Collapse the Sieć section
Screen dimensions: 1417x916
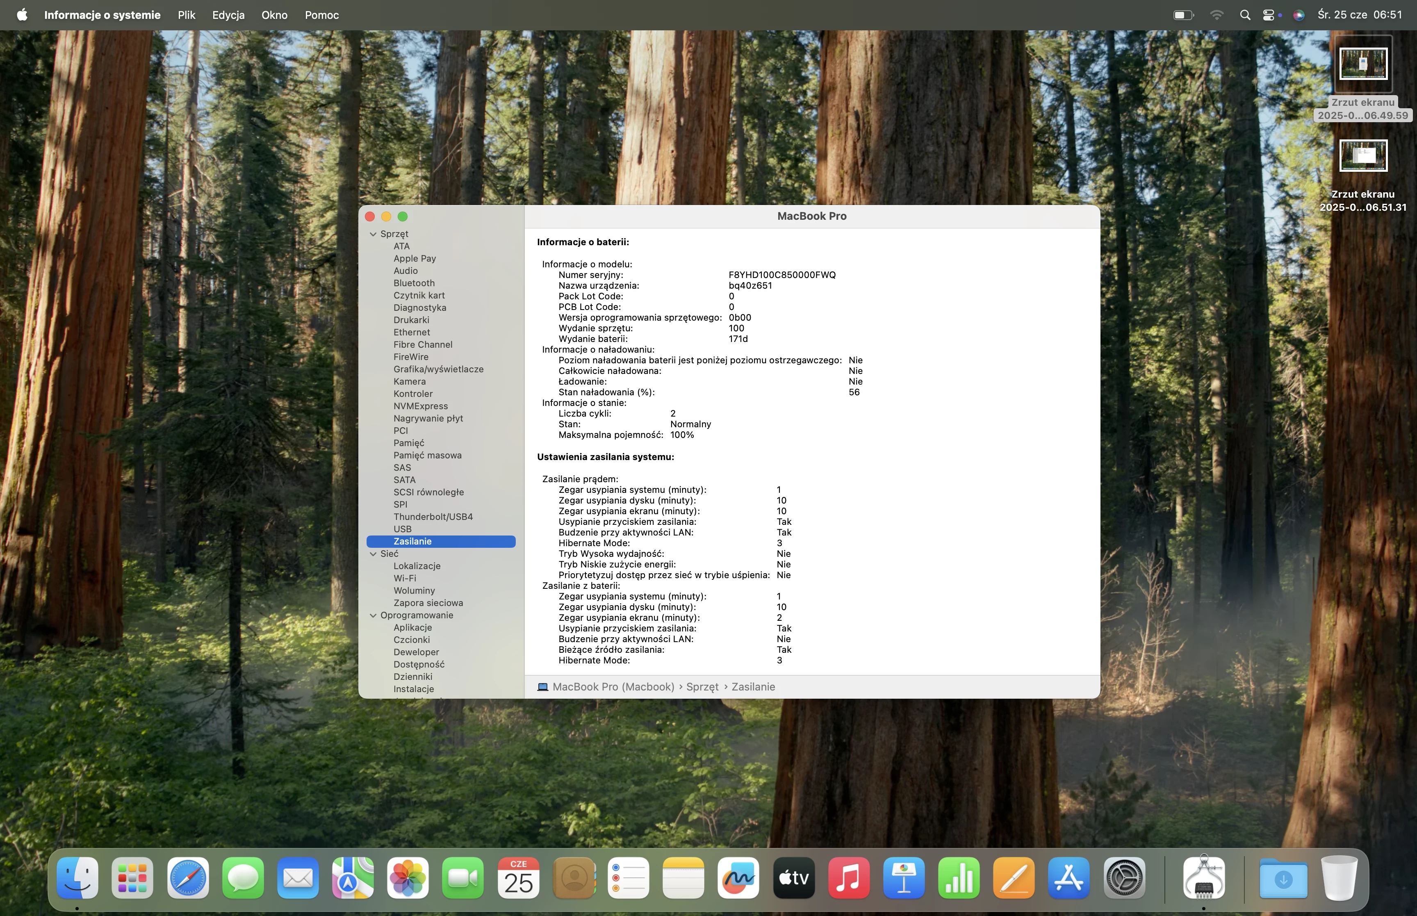[374, 554]
